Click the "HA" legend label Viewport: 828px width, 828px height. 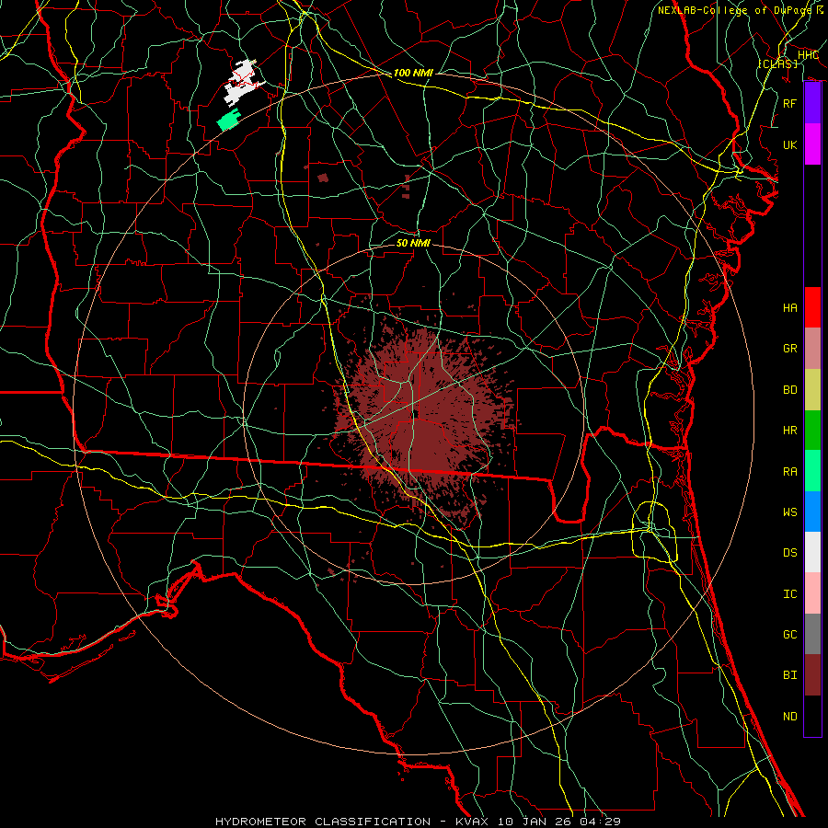tap(790, 308)
